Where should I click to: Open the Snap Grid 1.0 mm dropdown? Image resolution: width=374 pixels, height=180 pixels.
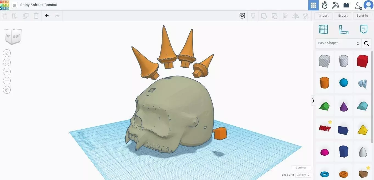(x=303, y=175)
